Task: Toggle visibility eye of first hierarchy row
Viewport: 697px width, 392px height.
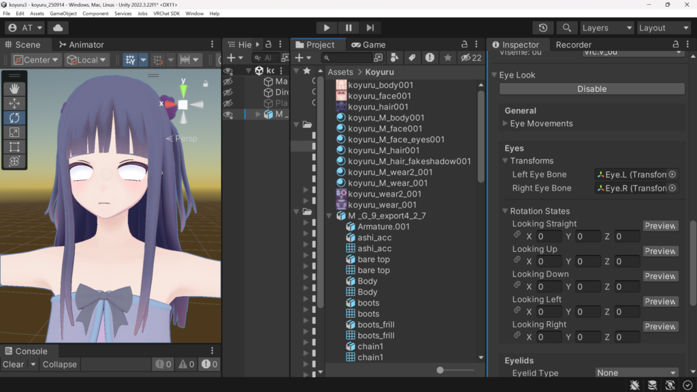Action: [x=228, y=71]
